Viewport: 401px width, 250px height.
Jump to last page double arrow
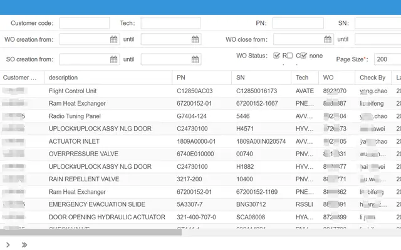[x=24, y=245]
